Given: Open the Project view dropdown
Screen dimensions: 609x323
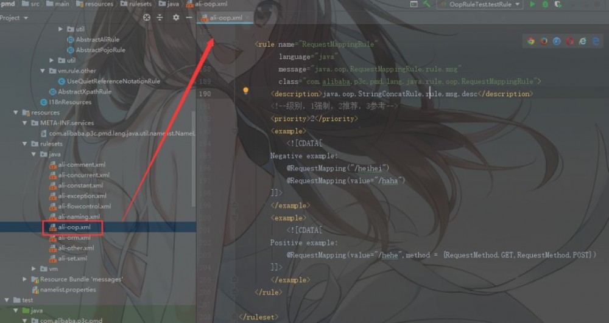Looking at the screenshot, I should tap(14, 18).
